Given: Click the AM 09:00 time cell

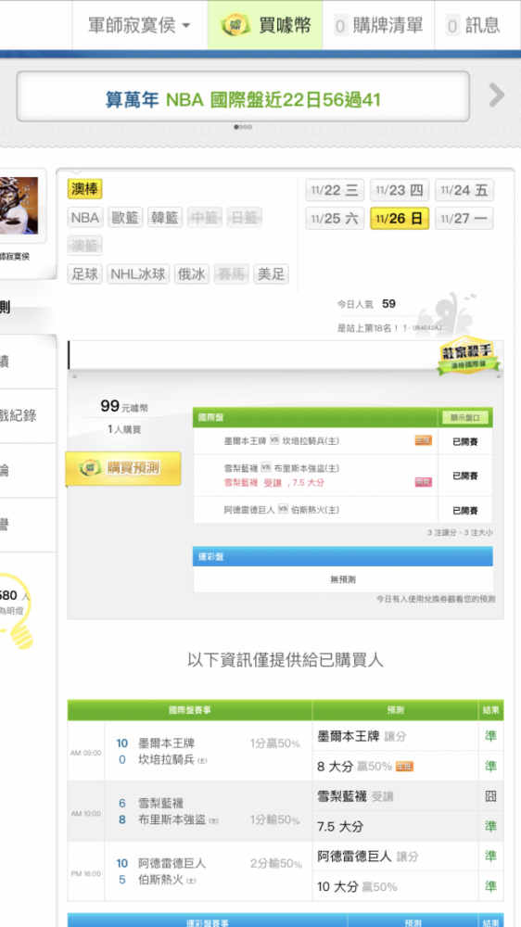Looking at the screenshot, I should [x=86, y=753].
